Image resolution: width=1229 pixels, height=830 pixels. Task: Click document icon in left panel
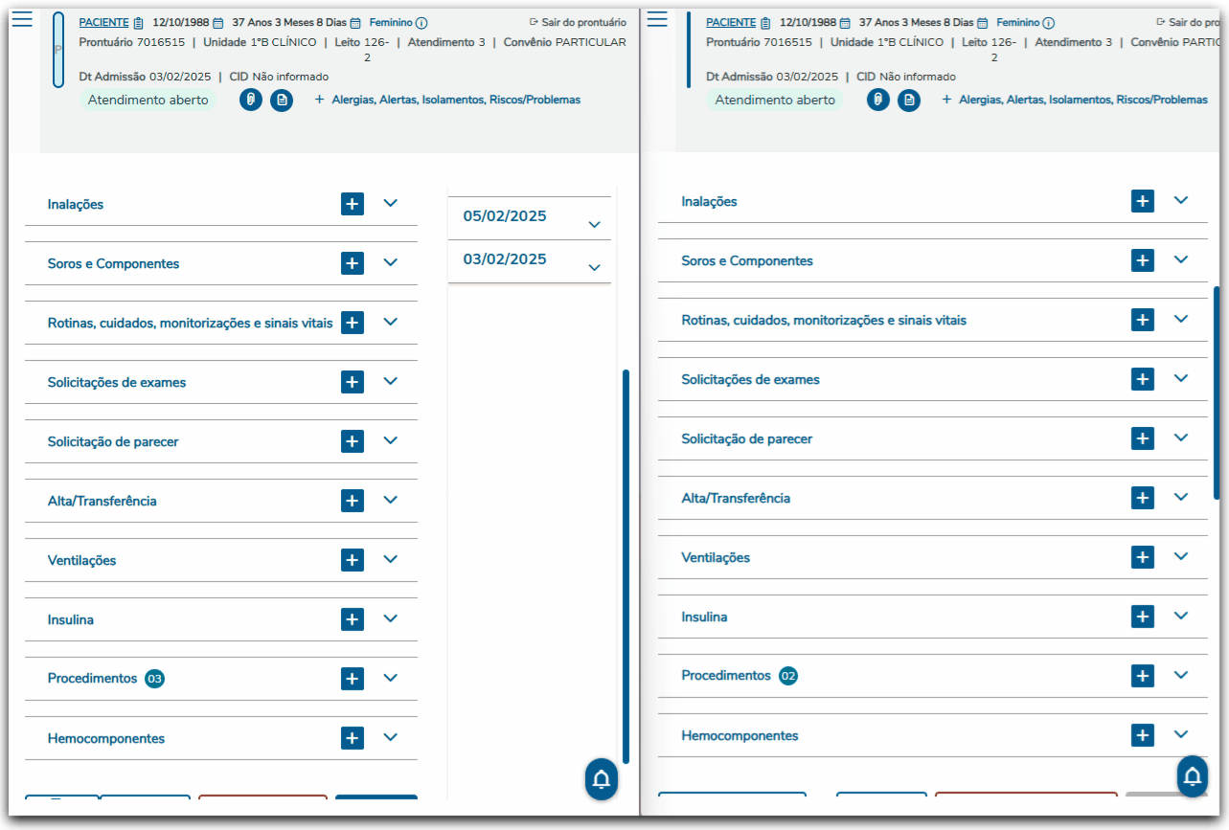point(282,100)
